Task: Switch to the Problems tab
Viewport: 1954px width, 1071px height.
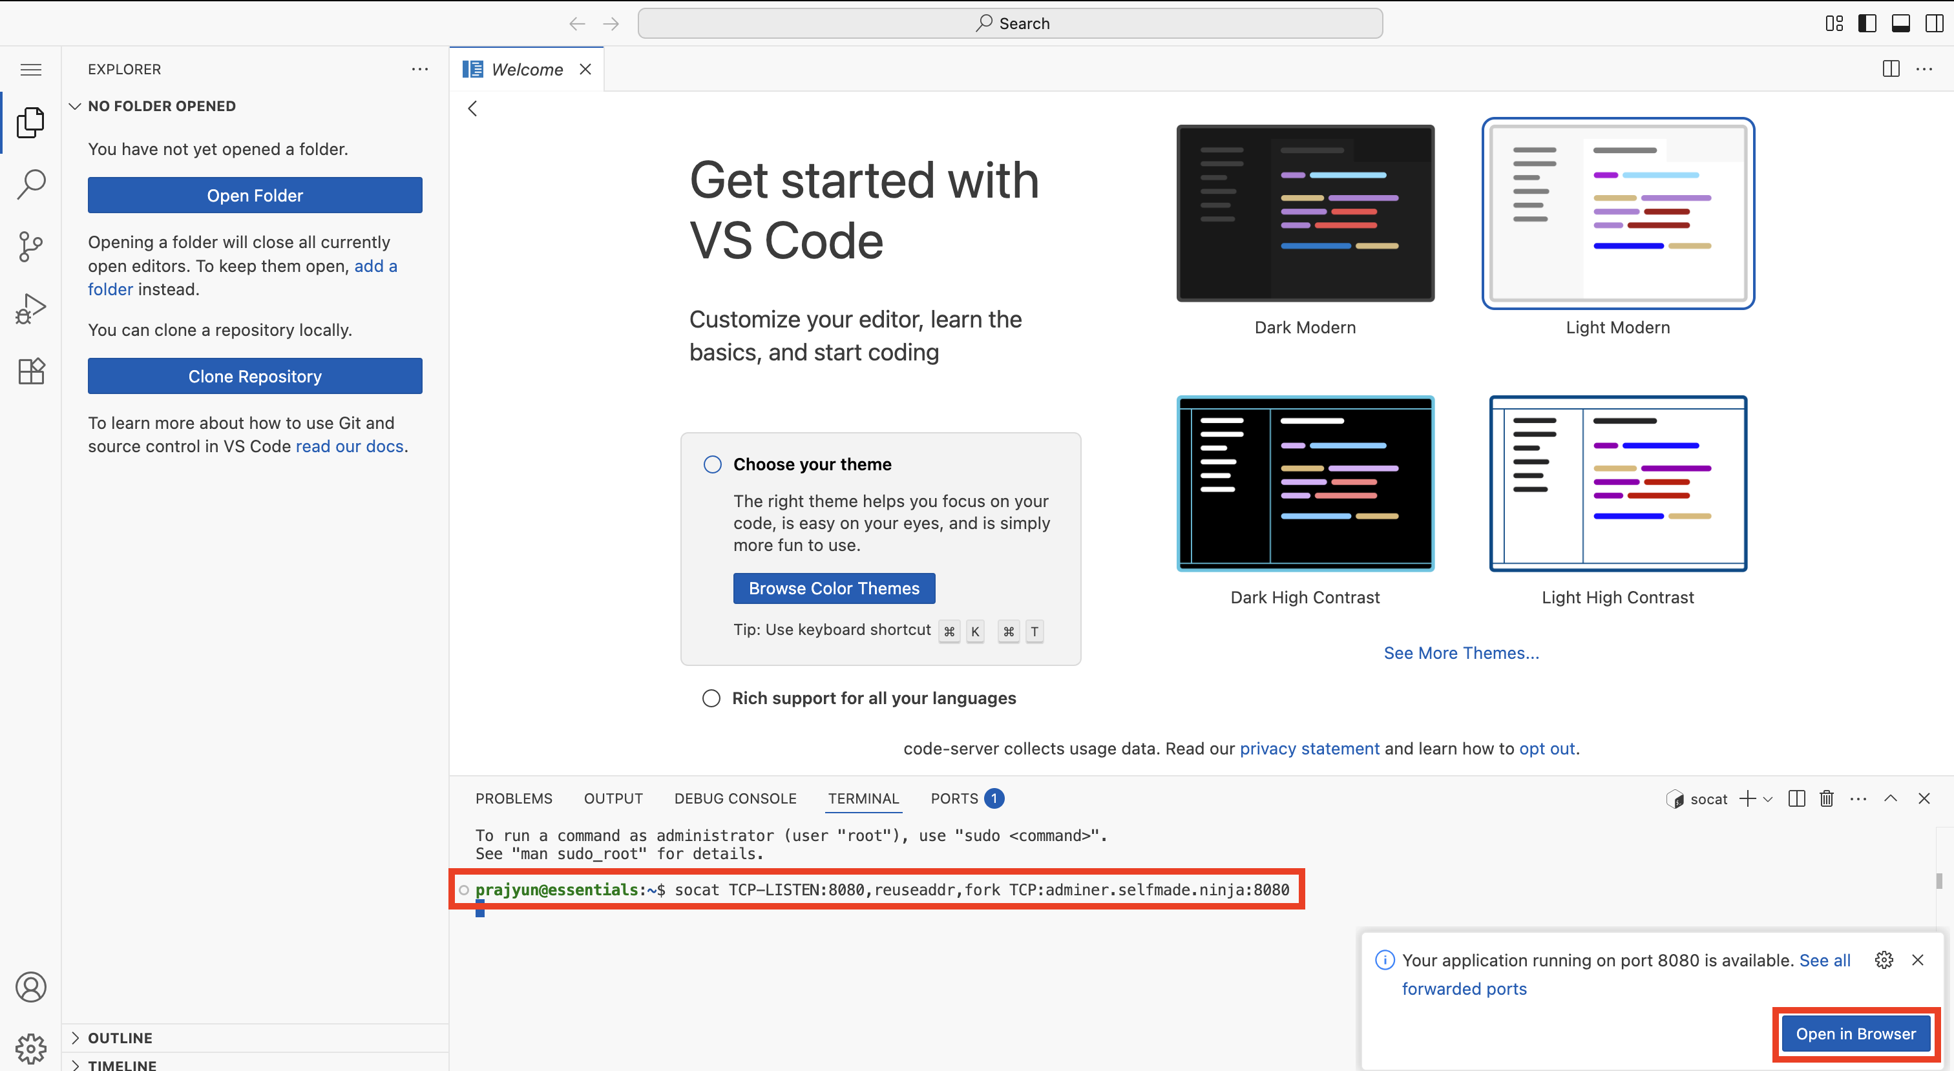Action: pyautogui.click(x=514, y=798)
